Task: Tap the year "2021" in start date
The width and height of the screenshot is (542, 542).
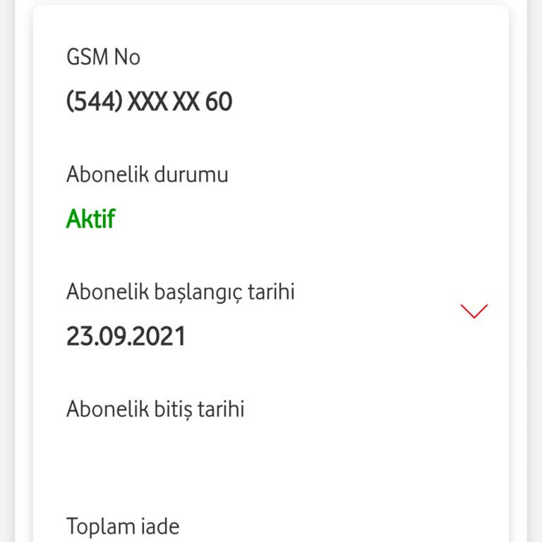Action: tap(159, 336)
